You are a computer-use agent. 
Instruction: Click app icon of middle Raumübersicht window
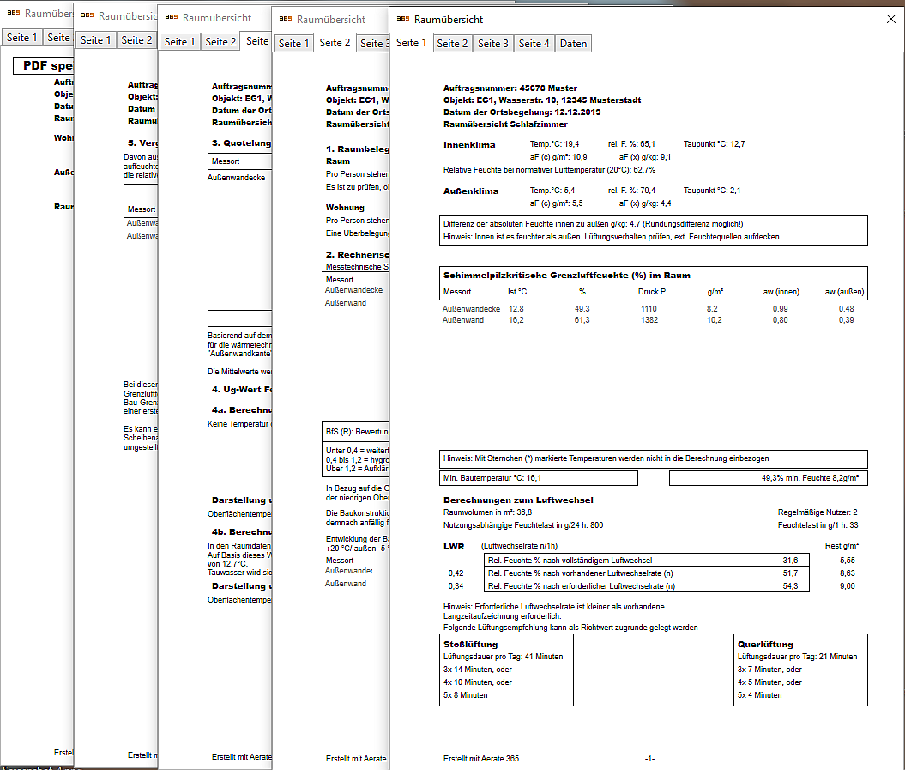[171, 18]
